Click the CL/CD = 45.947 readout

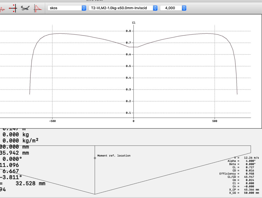(243, 177)
